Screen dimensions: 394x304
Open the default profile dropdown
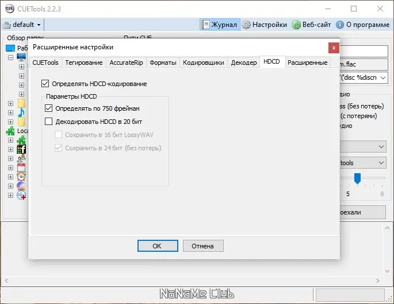[39, 25]
